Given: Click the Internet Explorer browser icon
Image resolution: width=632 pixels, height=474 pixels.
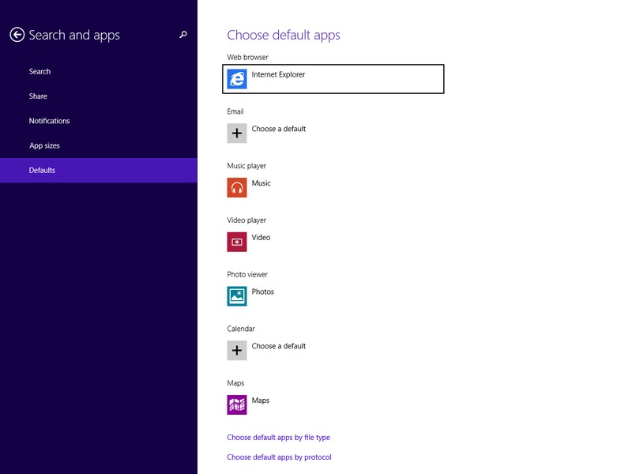Looking at the screenshot, I should [237, 79].
